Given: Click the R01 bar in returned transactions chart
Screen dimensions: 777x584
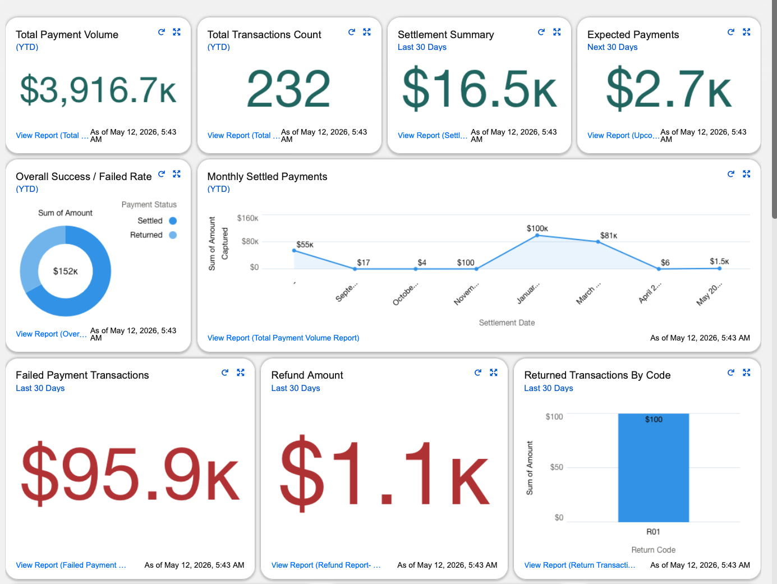Looking at the screenshot, I should pos(654,468).
